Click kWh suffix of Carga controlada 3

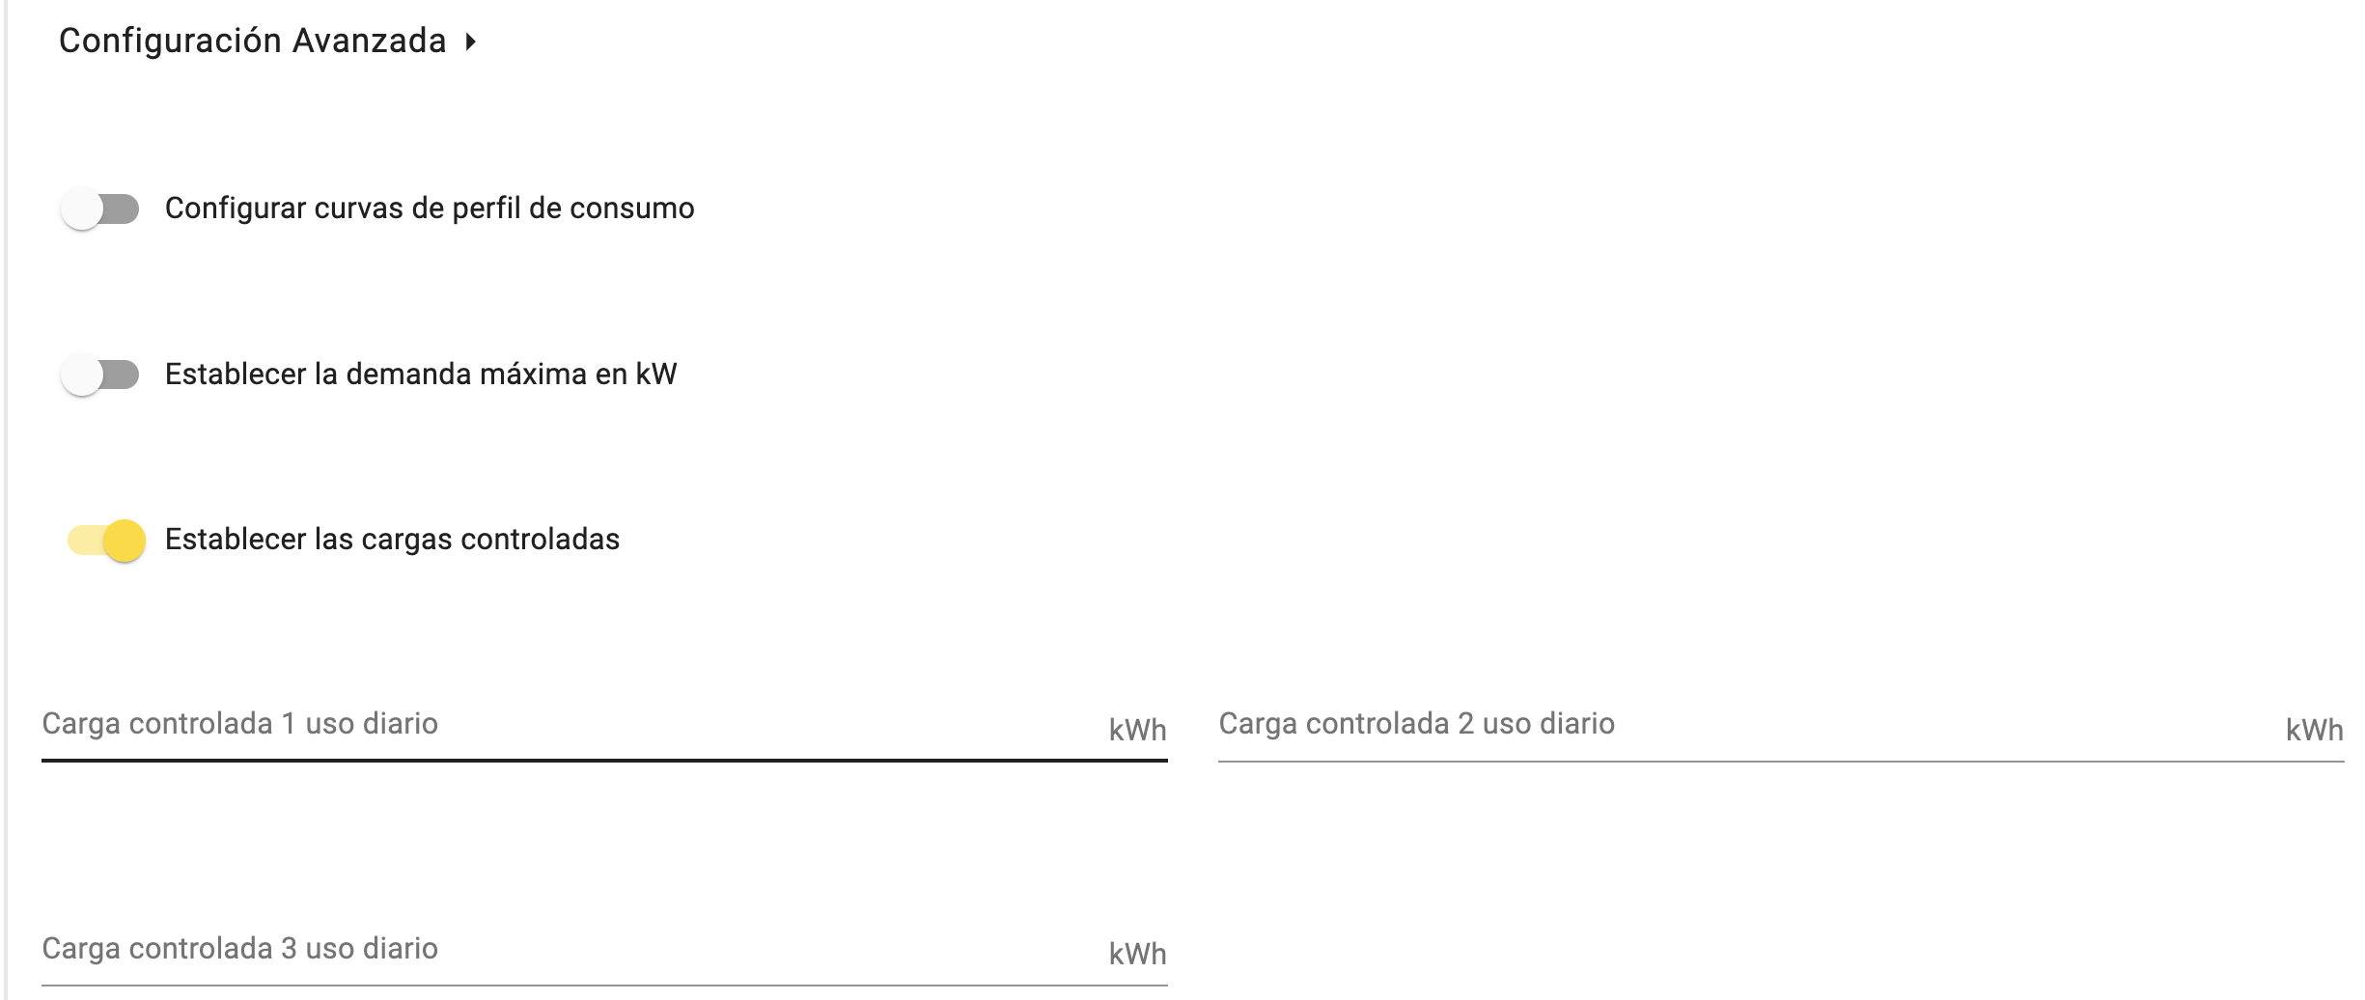[1137, 955]
